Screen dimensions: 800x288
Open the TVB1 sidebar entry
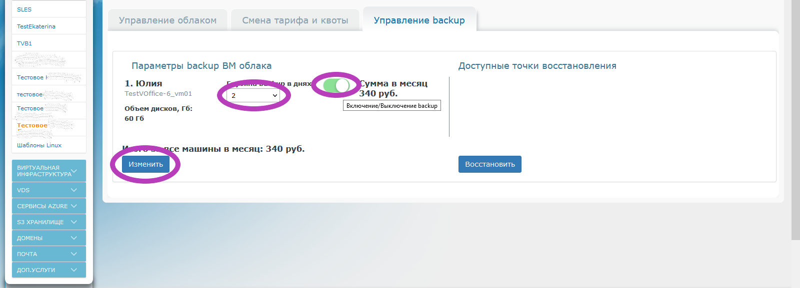tap(24, 43)
